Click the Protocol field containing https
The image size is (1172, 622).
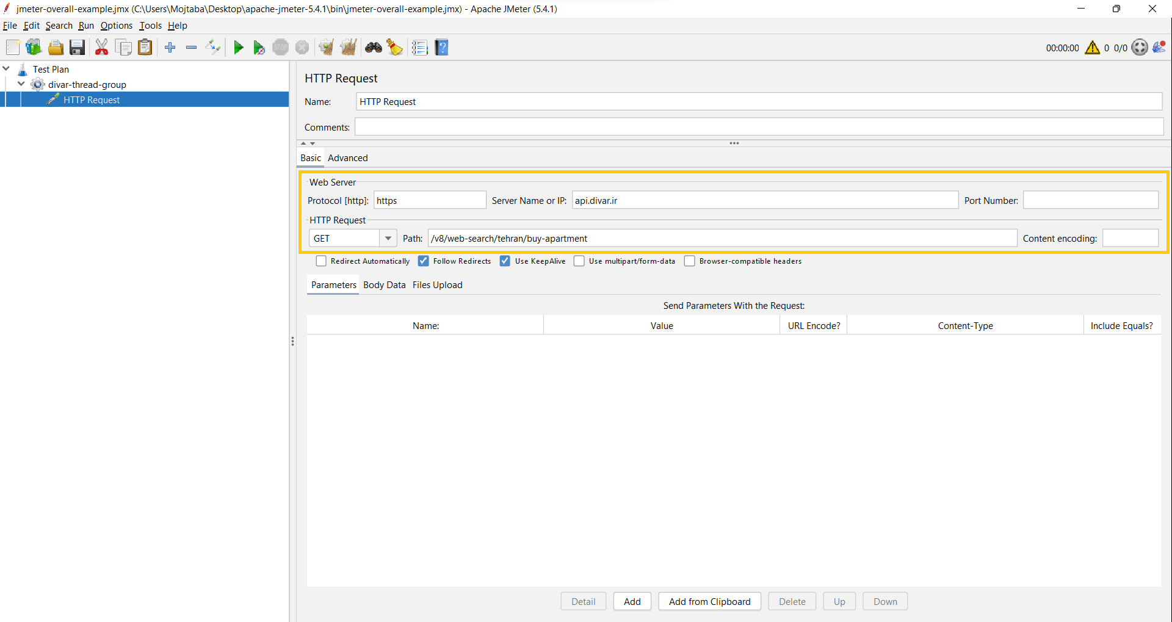coord(430,200)
